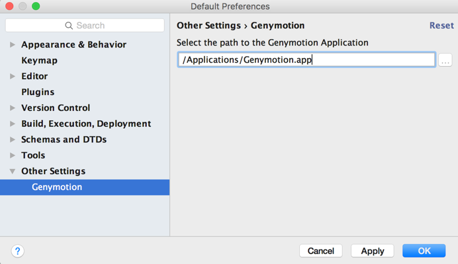This screenshot has width=458, height=264.
Task: Click the browse path ellipsis button
Action: click(x=445, y=60)
